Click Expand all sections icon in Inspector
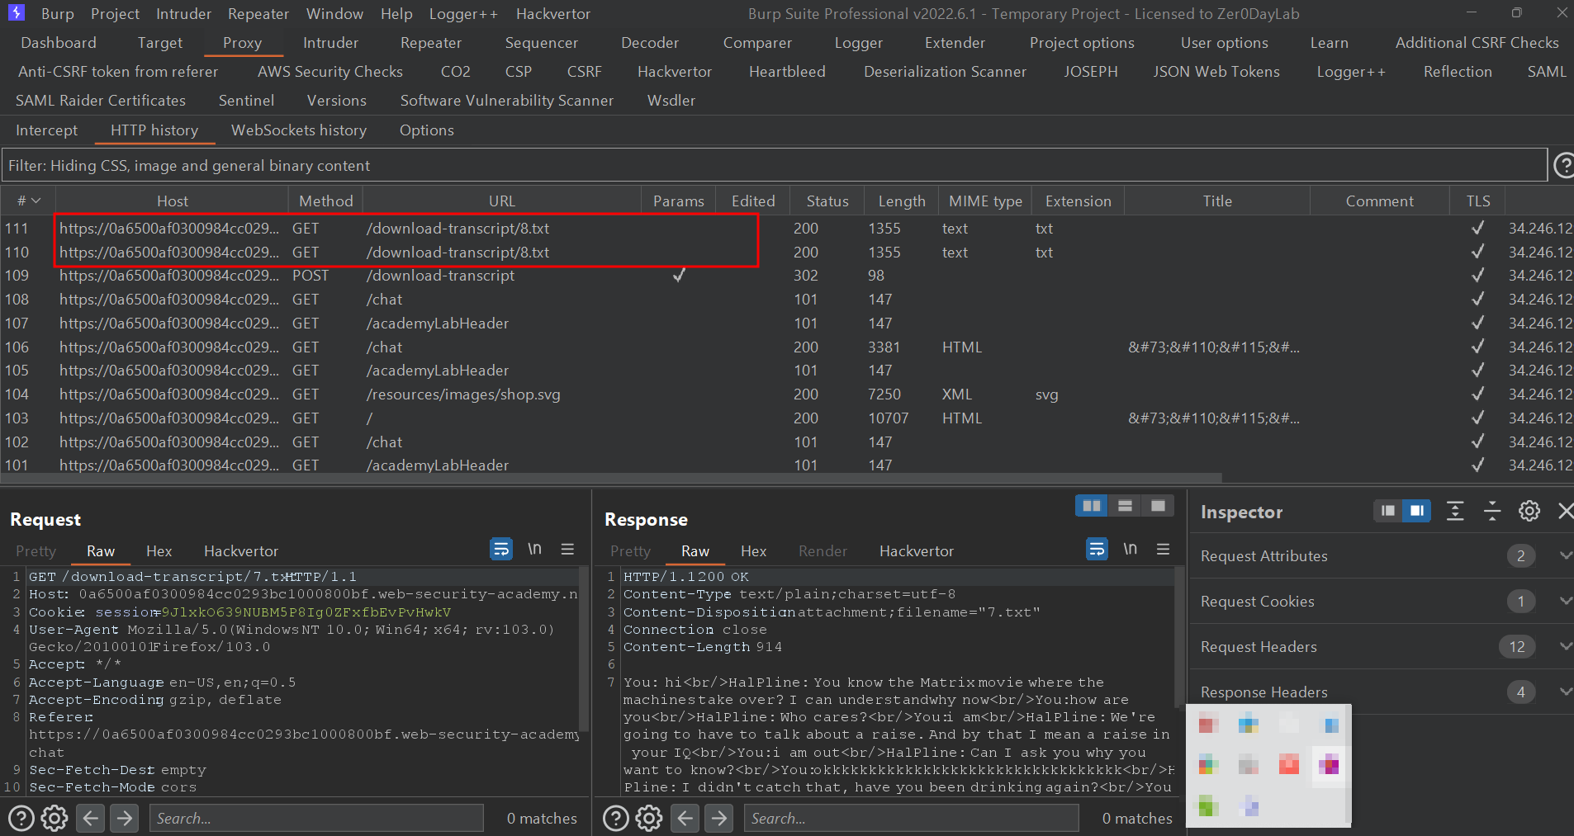 pyautogui.click(x=1455, y=512)
